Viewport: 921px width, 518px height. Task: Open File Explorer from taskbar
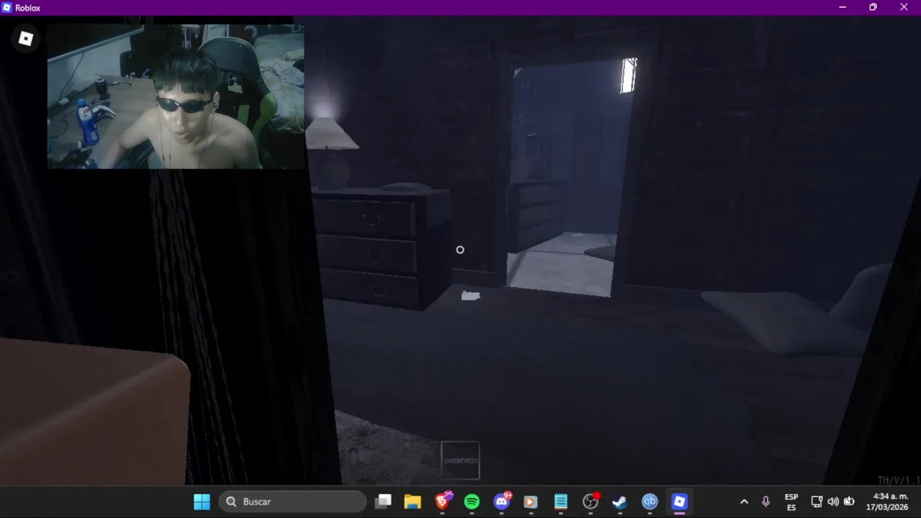click(x=412, y=501)
